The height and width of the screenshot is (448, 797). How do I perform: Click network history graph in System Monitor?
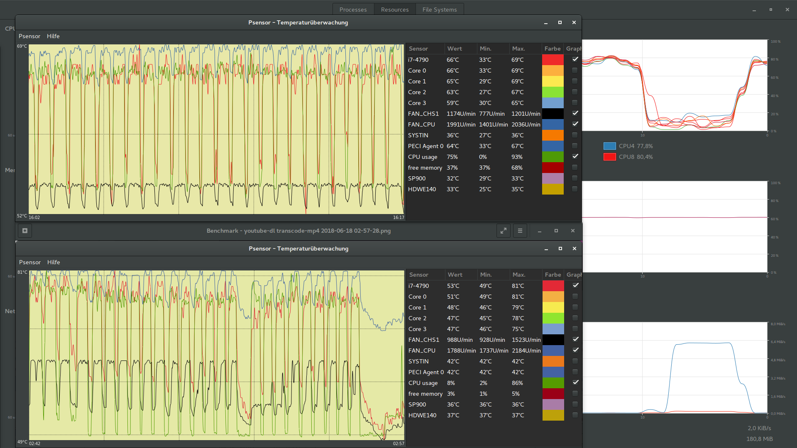675,368
